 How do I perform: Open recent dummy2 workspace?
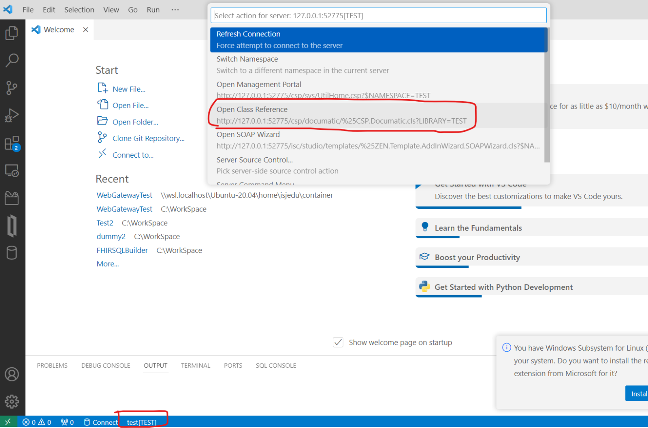pyautogui.click(x=111, y=237)
